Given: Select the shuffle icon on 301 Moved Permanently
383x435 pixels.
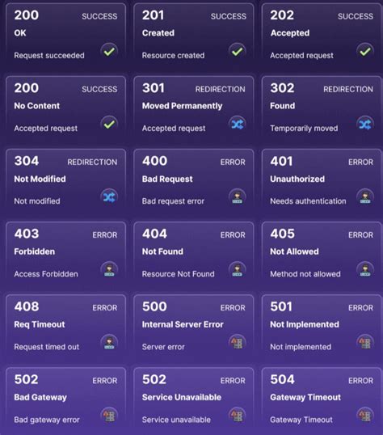Looking at the screenshot, I should coord(237,125).
